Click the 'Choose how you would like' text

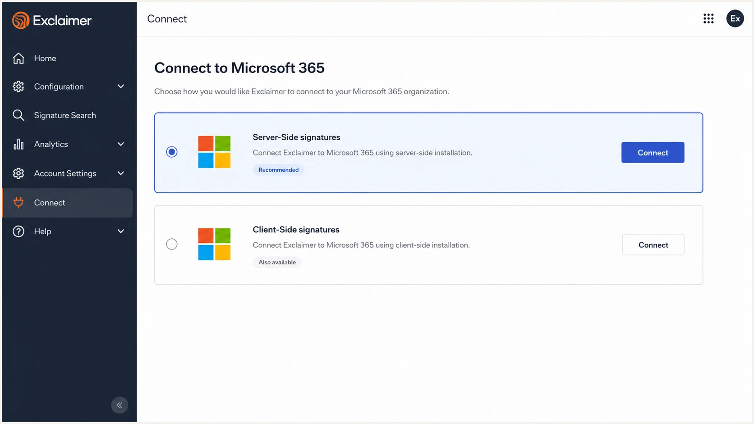[302, 91]
